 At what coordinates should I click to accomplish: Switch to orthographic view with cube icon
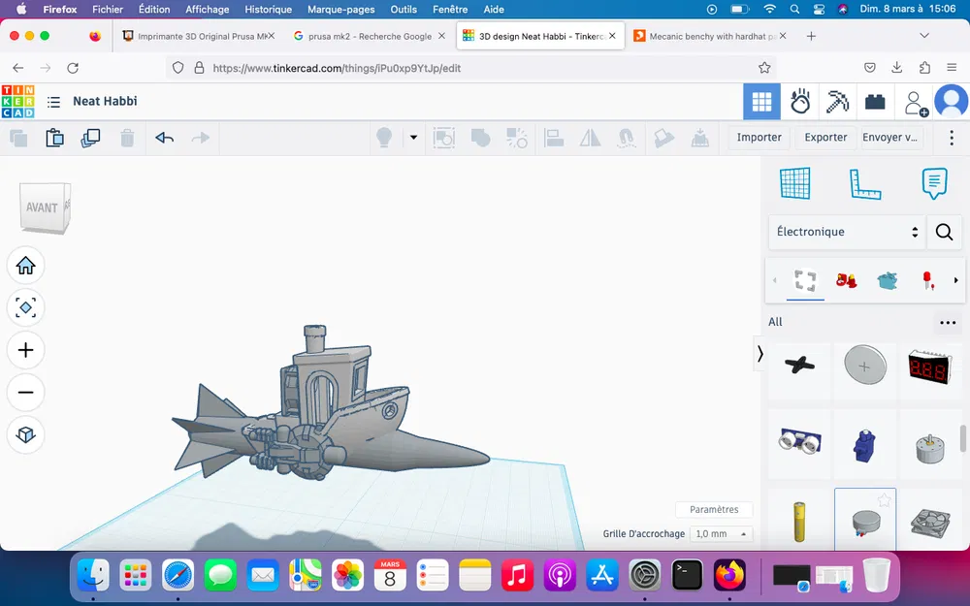coord(26,434)
